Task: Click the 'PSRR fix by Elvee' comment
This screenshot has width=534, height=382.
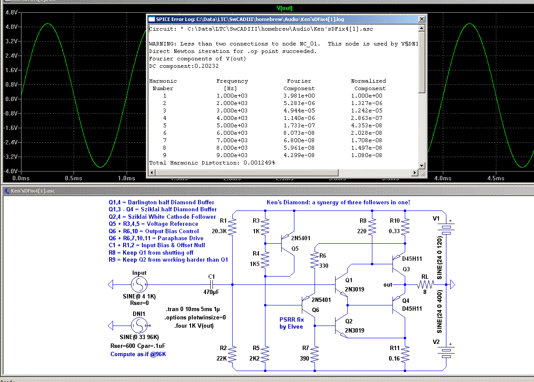Action: pyautogui.click(x=291, y=323)
